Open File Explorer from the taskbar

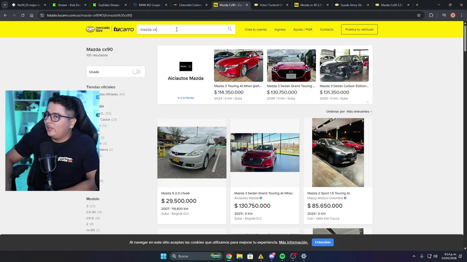pos(239,256)
